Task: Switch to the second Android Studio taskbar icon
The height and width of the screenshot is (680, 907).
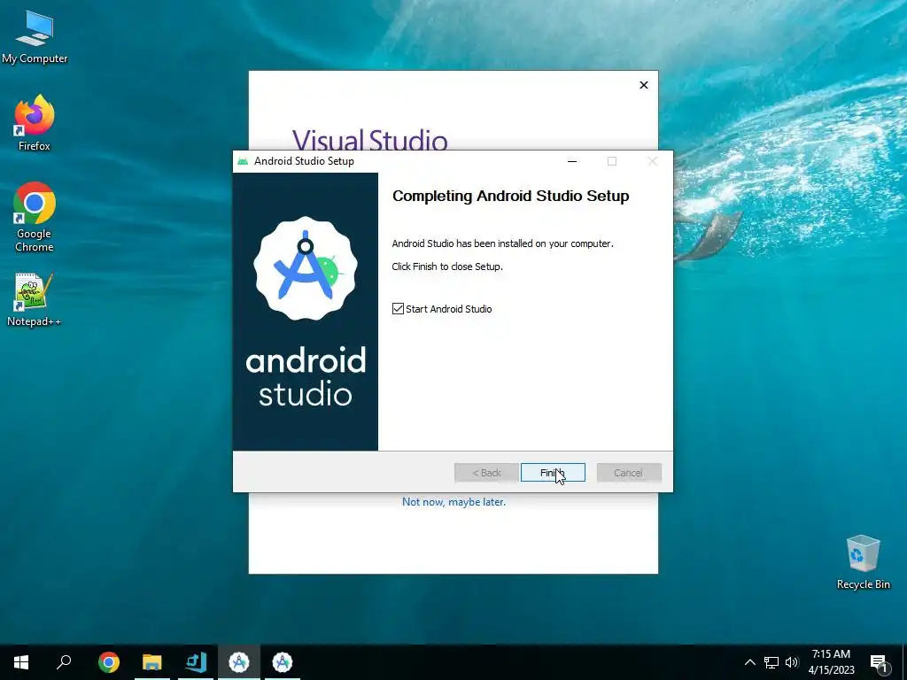Action: click(283, 662)
